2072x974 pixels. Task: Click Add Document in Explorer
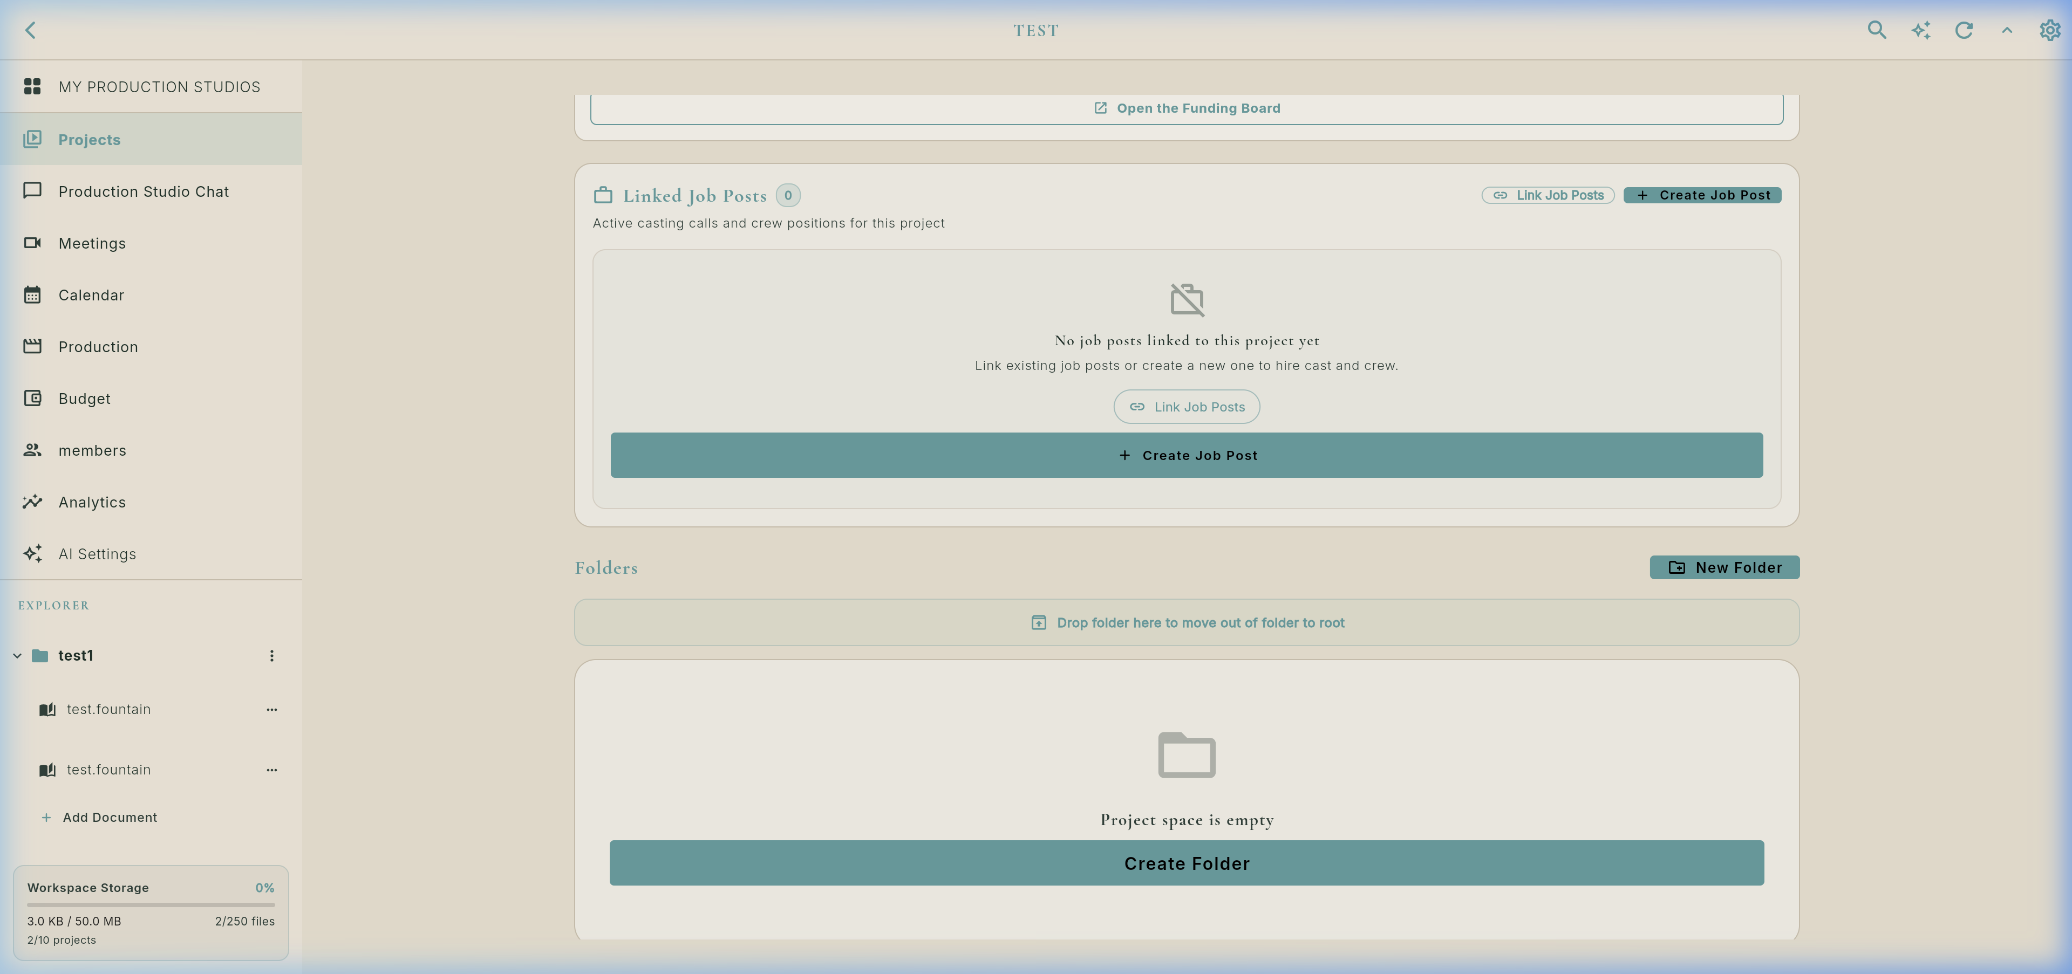click(x=100, y=817)
